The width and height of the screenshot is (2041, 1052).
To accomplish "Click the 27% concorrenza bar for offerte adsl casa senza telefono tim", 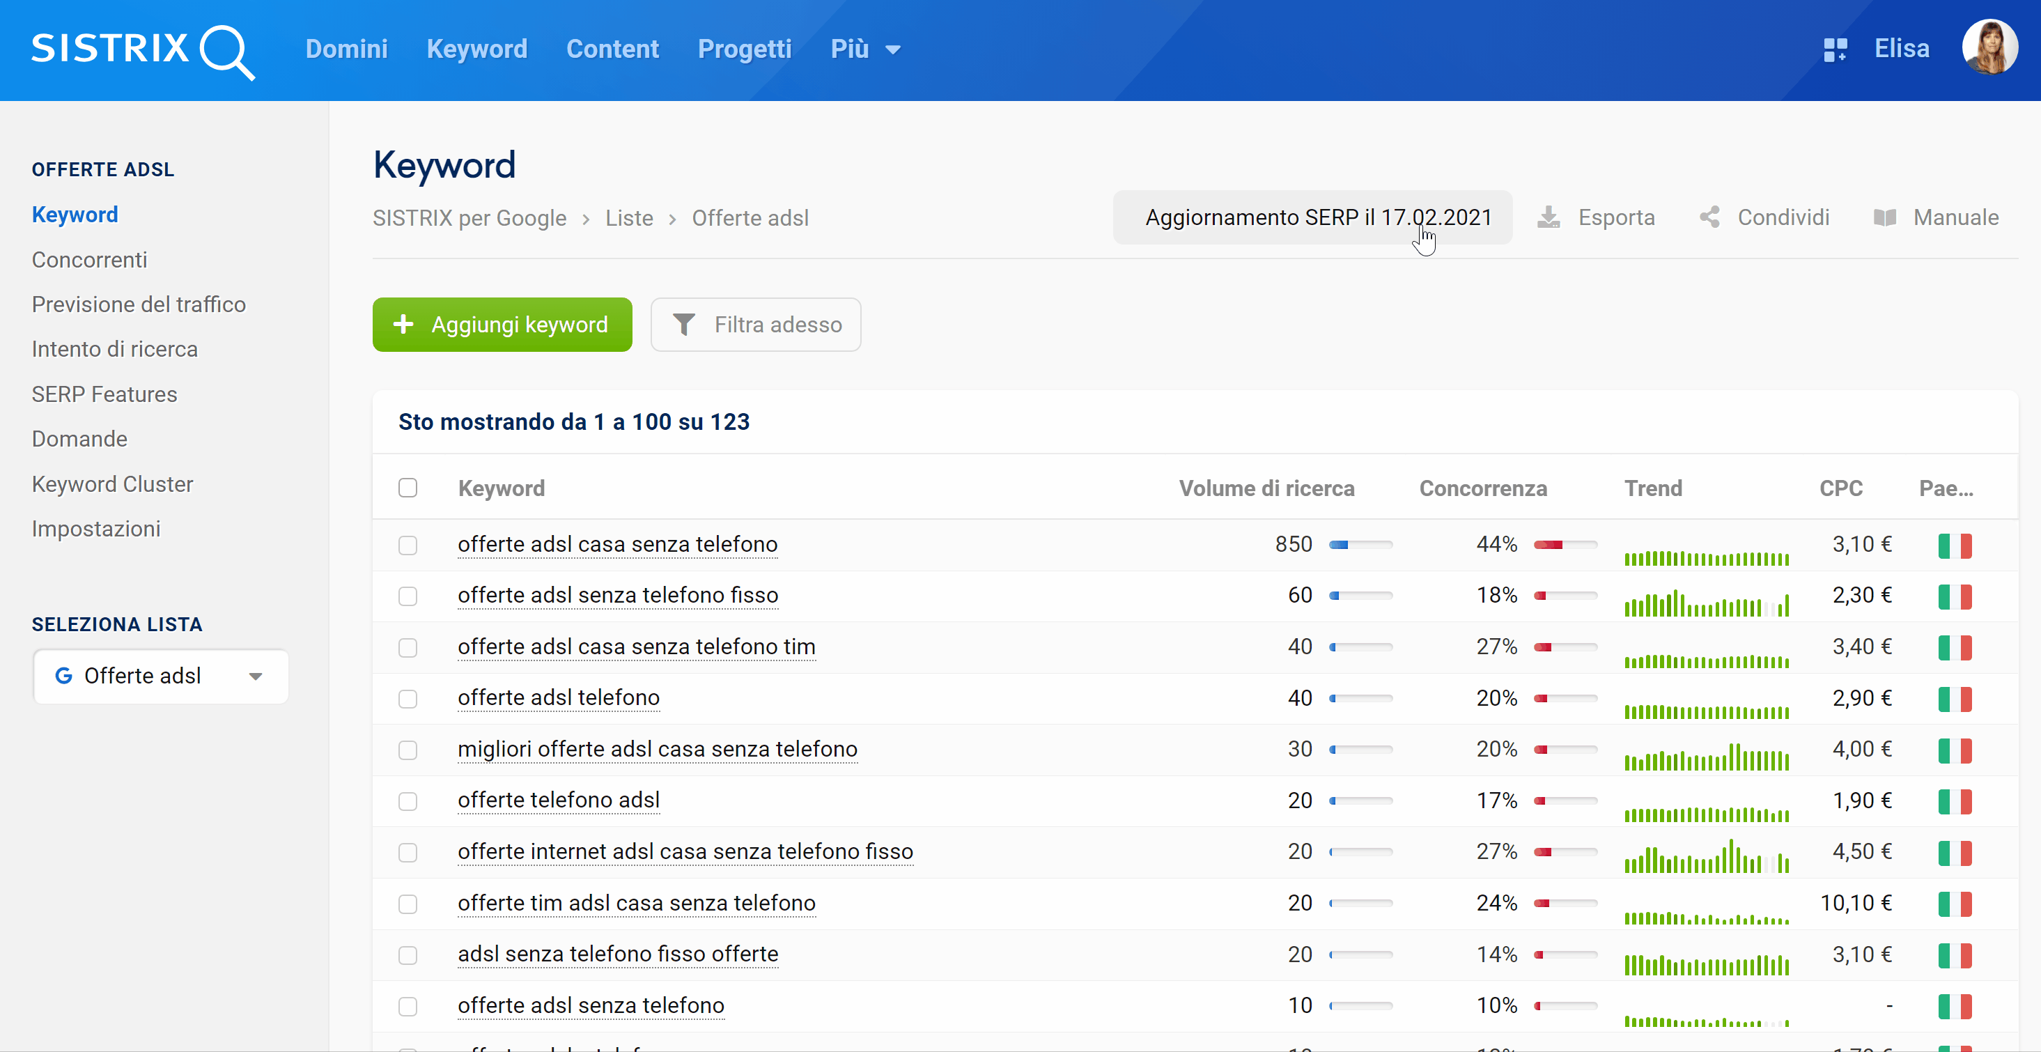I will click(1566, 647).
